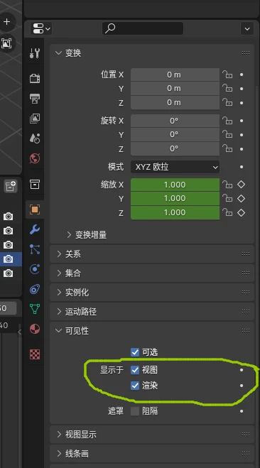The image size is (260, 468).
Task: Open the Tool properties tab
Action: click(35, 53)
